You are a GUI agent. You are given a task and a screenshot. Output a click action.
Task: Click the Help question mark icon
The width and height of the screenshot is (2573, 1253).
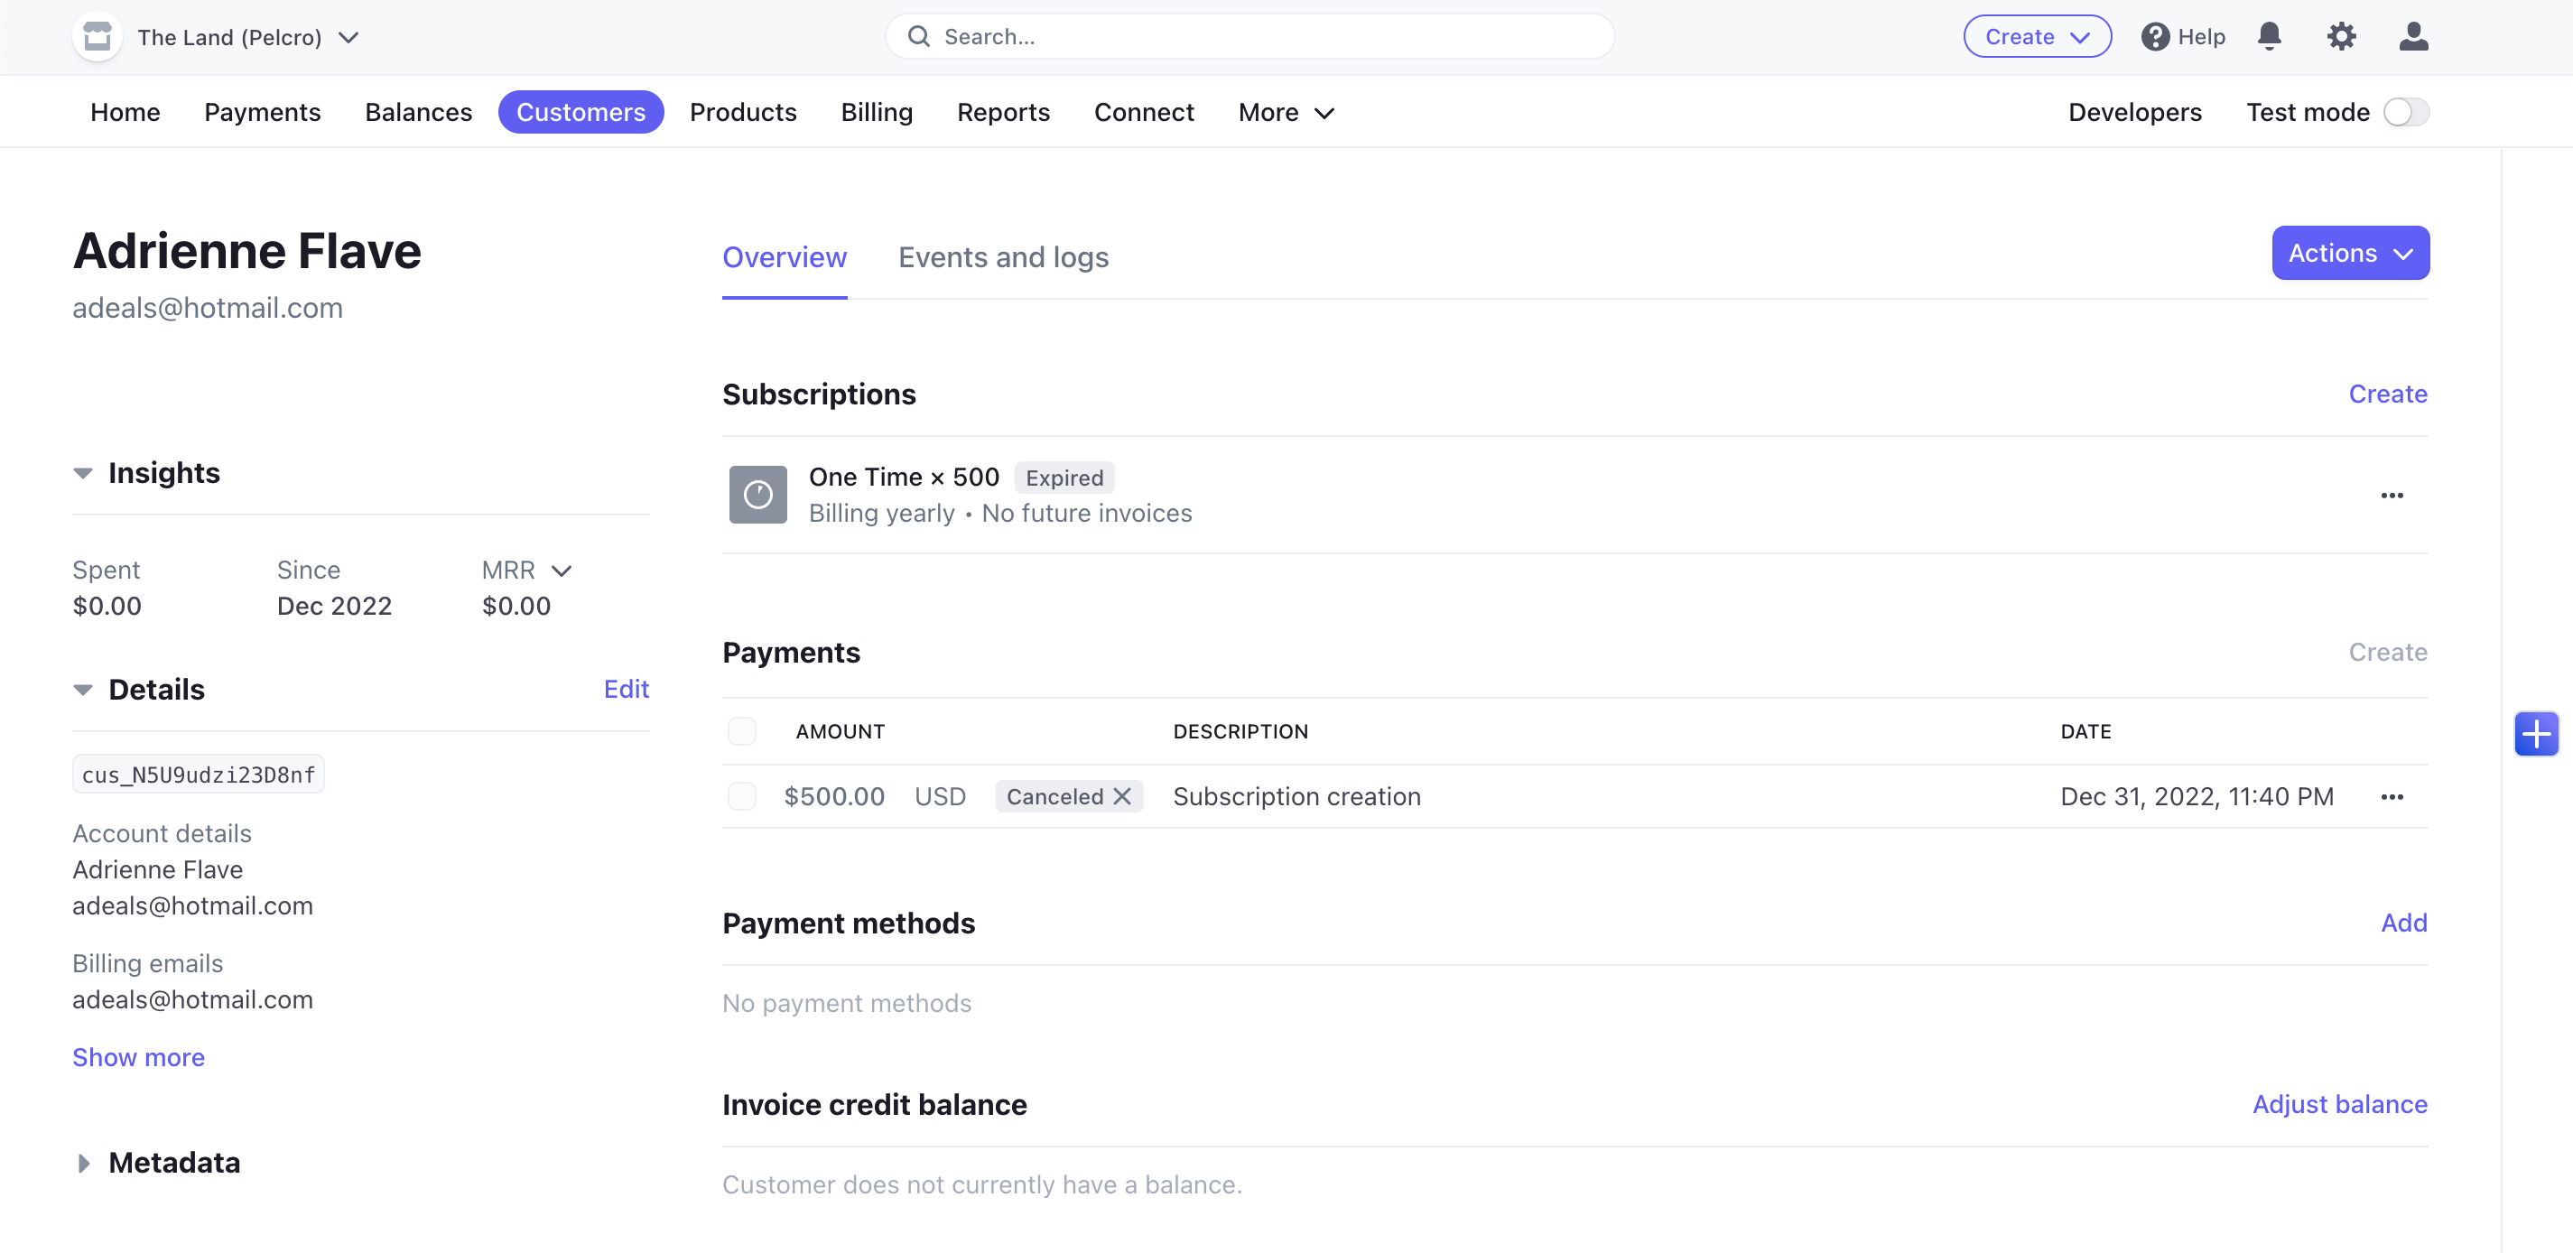[x=2154, y=37]
